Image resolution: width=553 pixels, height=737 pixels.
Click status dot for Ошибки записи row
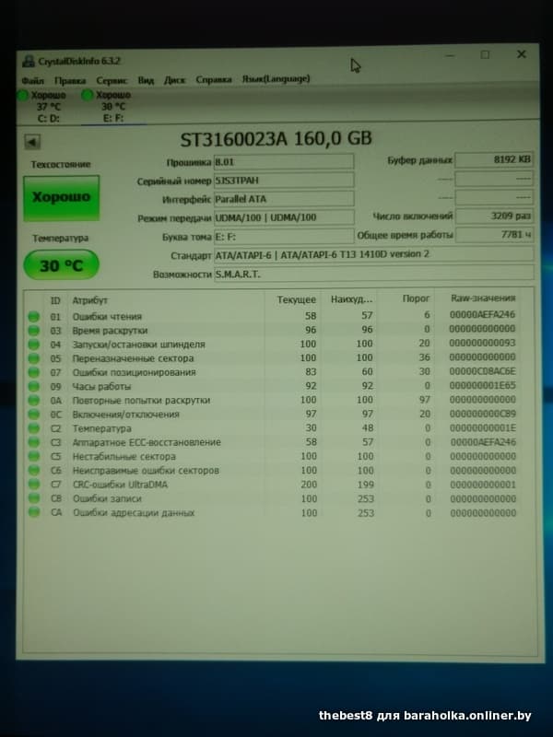point(33,498)
